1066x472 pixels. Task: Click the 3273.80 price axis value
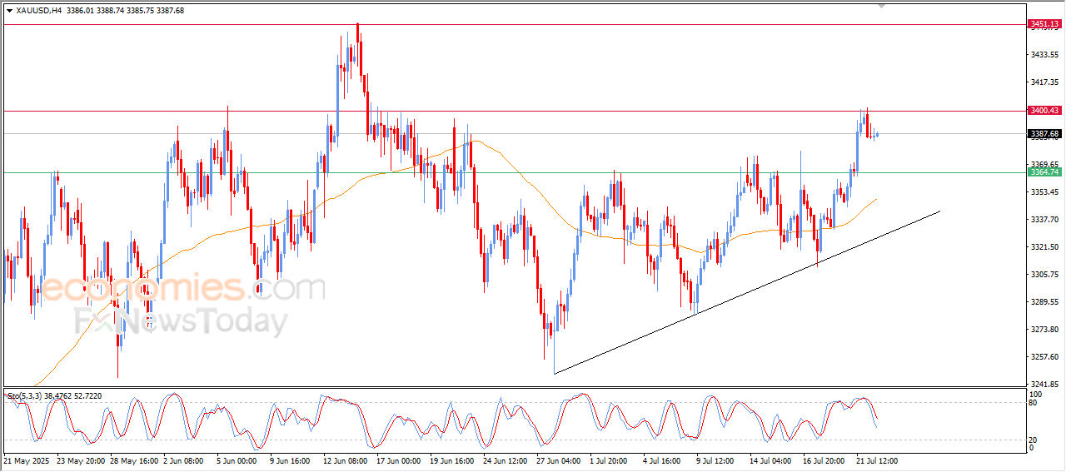1044,330
